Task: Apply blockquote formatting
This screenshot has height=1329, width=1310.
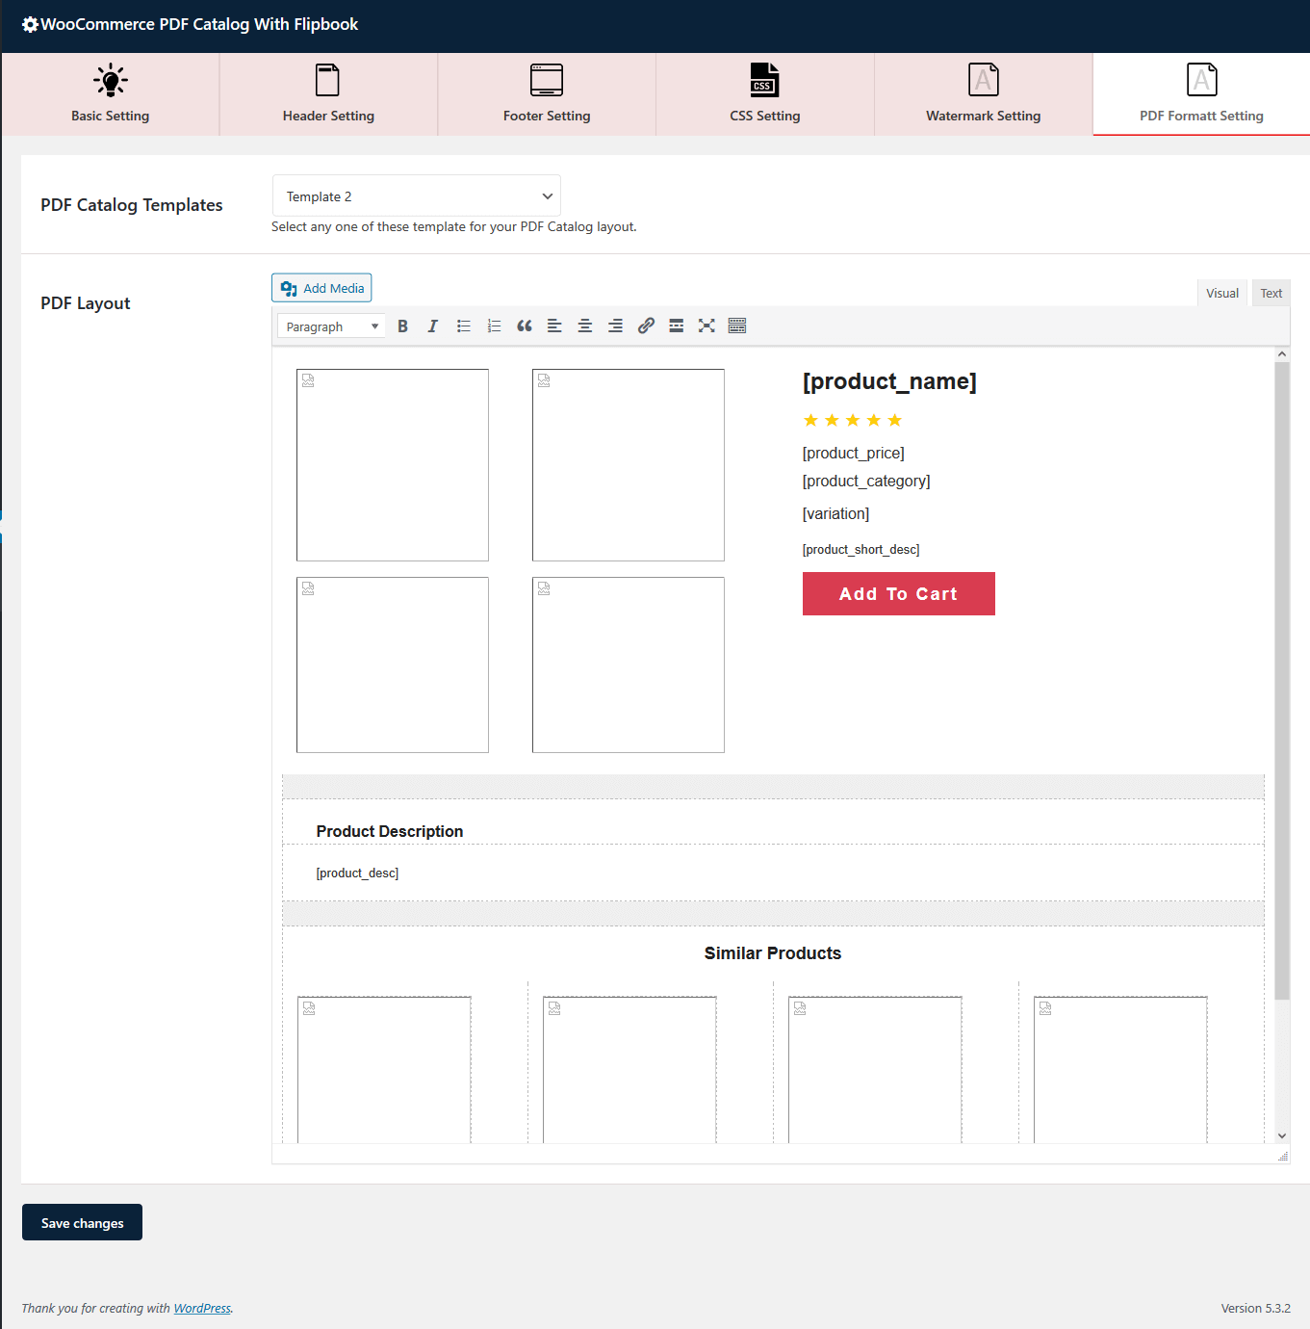Action: click(525, 326)
